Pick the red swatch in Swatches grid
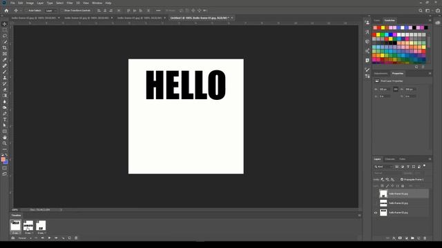The image size is (442, 248). (x=374, y=34)
